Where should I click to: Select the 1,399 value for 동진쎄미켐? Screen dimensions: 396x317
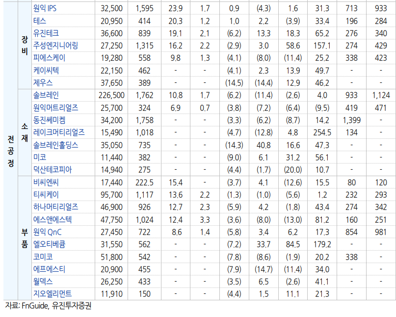351,120
